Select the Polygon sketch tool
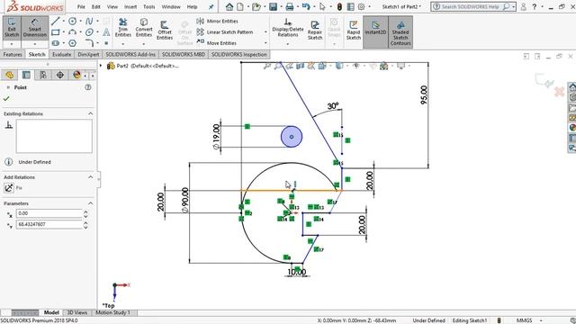The image size is (576, 324). click(x=72, y=43)
